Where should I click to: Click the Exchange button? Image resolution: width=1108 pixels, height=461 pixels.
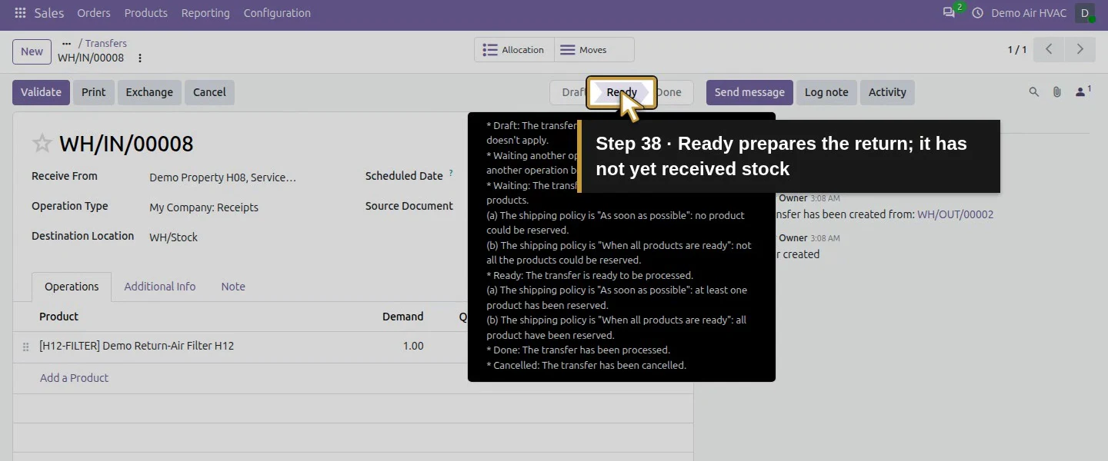[149, 92]
